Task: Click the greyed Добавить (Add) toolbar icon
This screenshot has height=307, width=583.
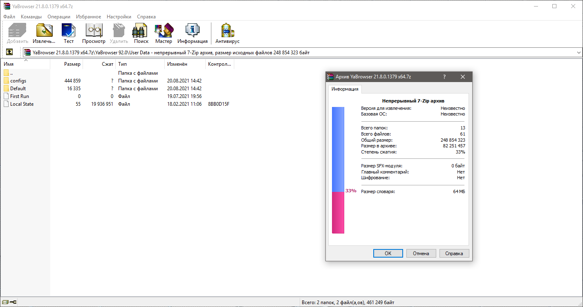Action: (x=18, y=33)
